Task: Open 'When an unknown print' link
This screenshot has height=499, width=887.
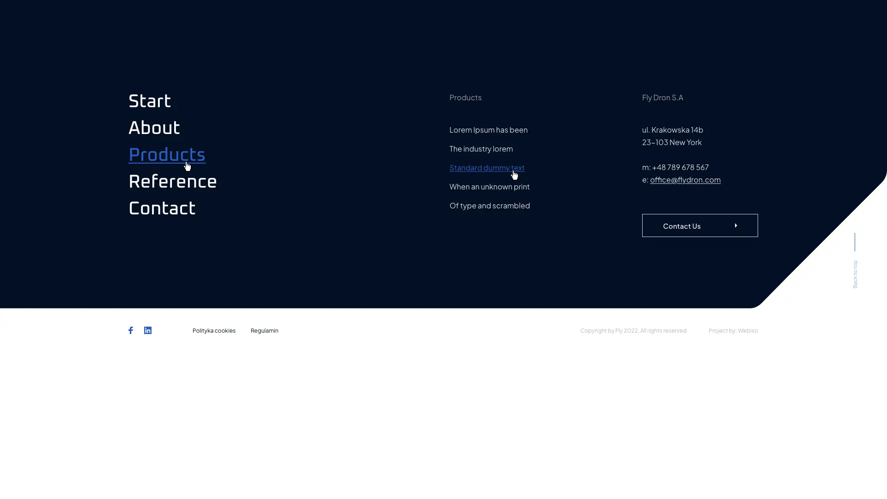Action: (x=489, y=187)
